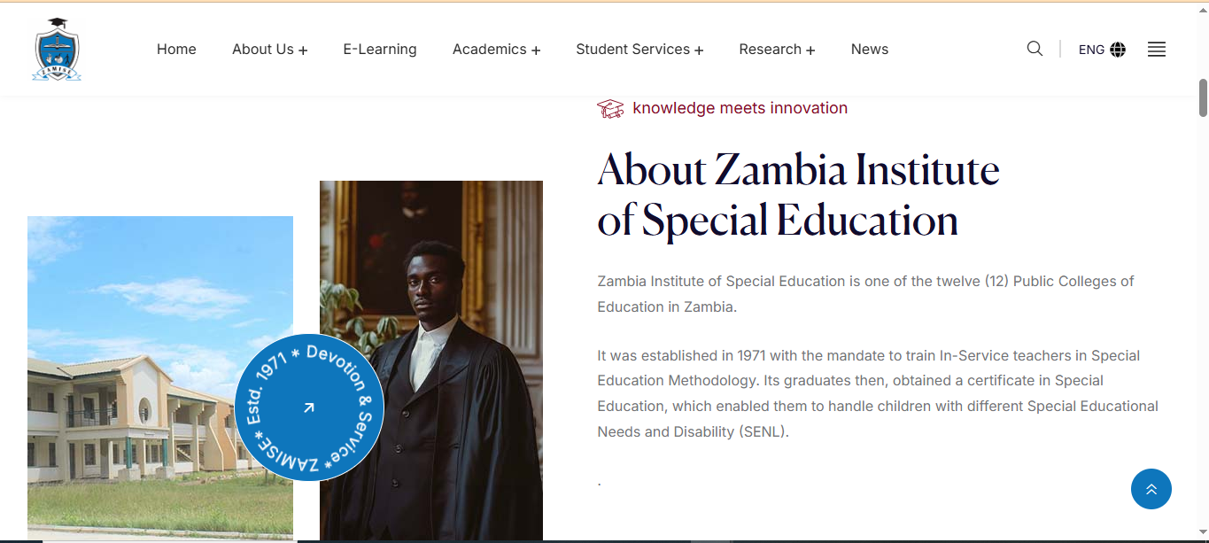Open the hamburger menu icon

point(1156,50)
